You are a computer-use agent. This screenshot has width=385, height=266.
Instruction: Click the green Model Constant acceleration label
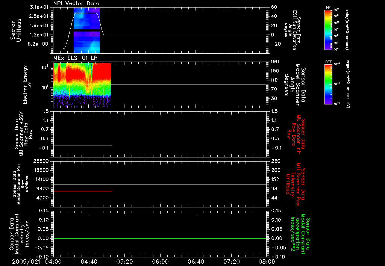[300, 234]
